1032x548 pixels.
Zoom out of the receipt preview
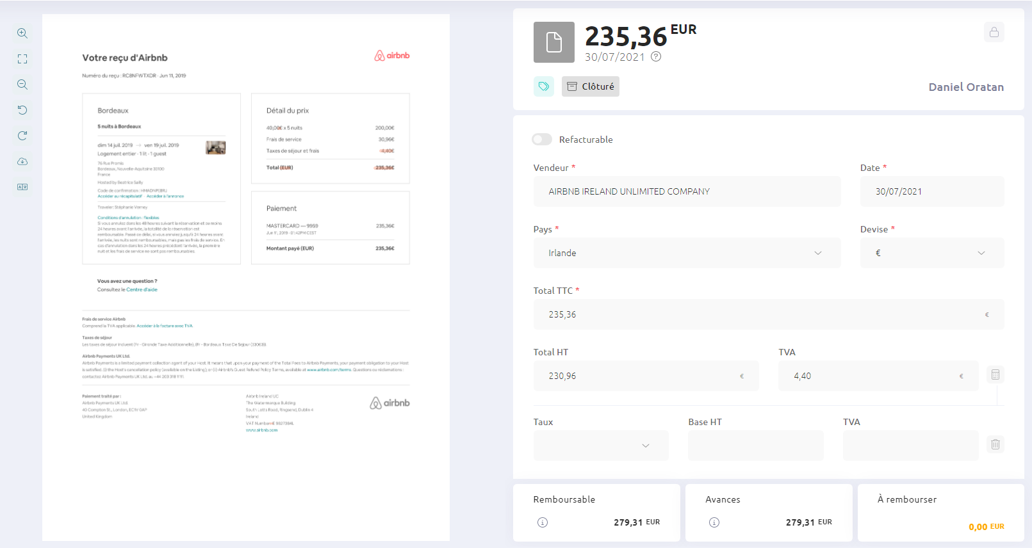point(22,85)
